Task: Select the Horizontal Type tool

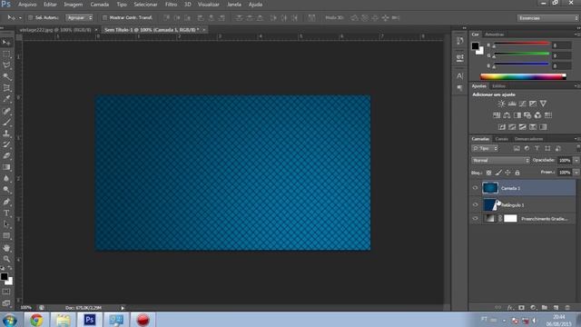Action: click(6, 213)
